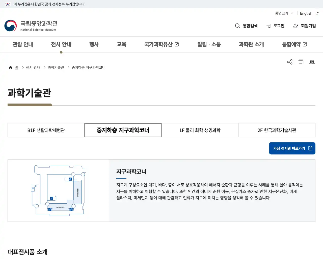The width and height of the screenshot is (323, 259).
Task: Click the 지구과학코너 floor map image
Action: [x=58, y=190]
